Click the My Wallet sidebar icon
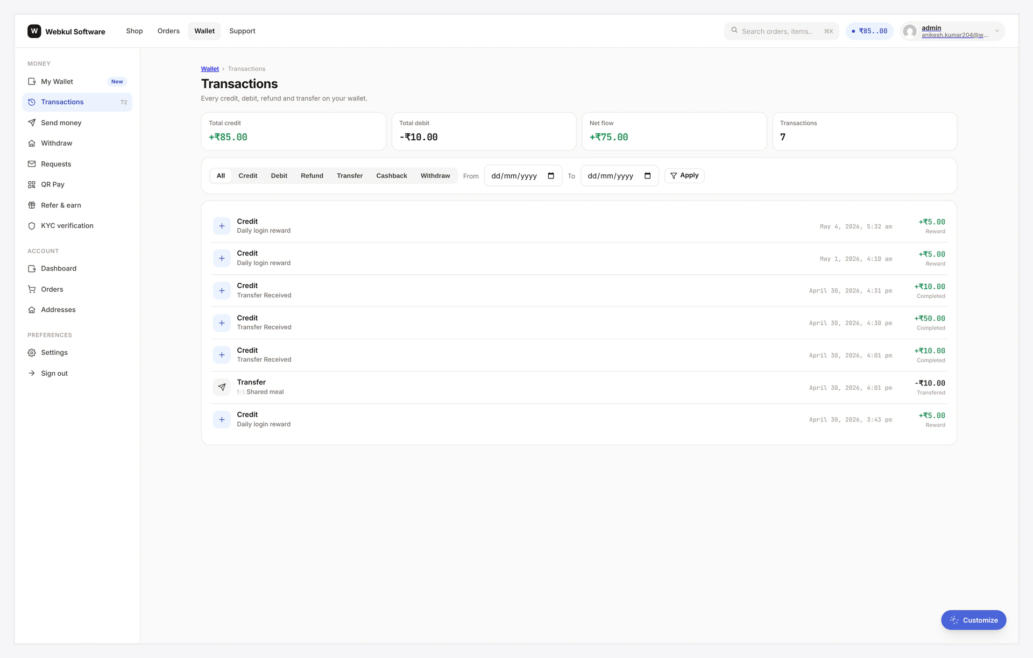 (x=32, y=82)
